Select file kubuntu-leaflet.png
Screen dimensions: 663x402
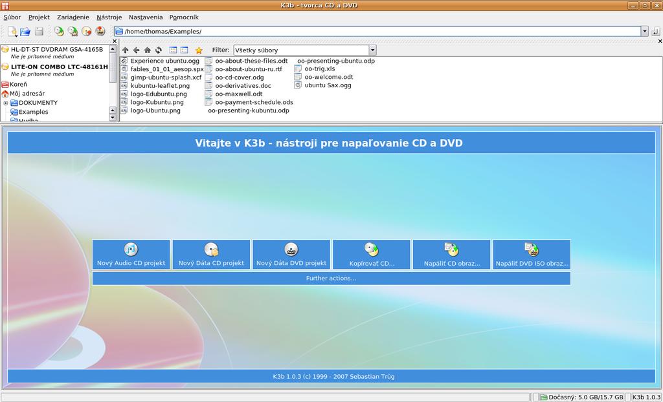click(x=161, y=86)
